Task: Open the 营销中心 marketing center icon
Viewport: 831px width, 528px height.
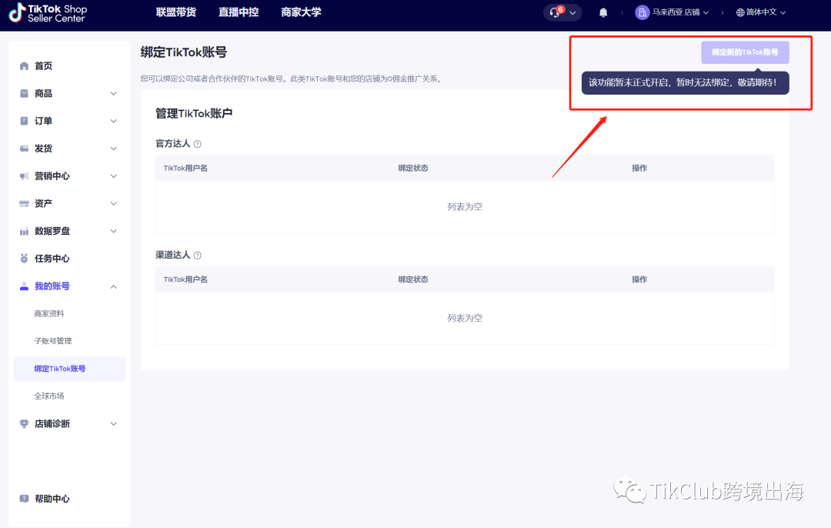Action: 24,175
